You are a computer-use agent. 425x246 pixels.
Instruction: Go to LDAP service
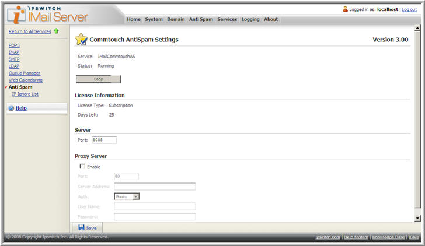(14, 66)
